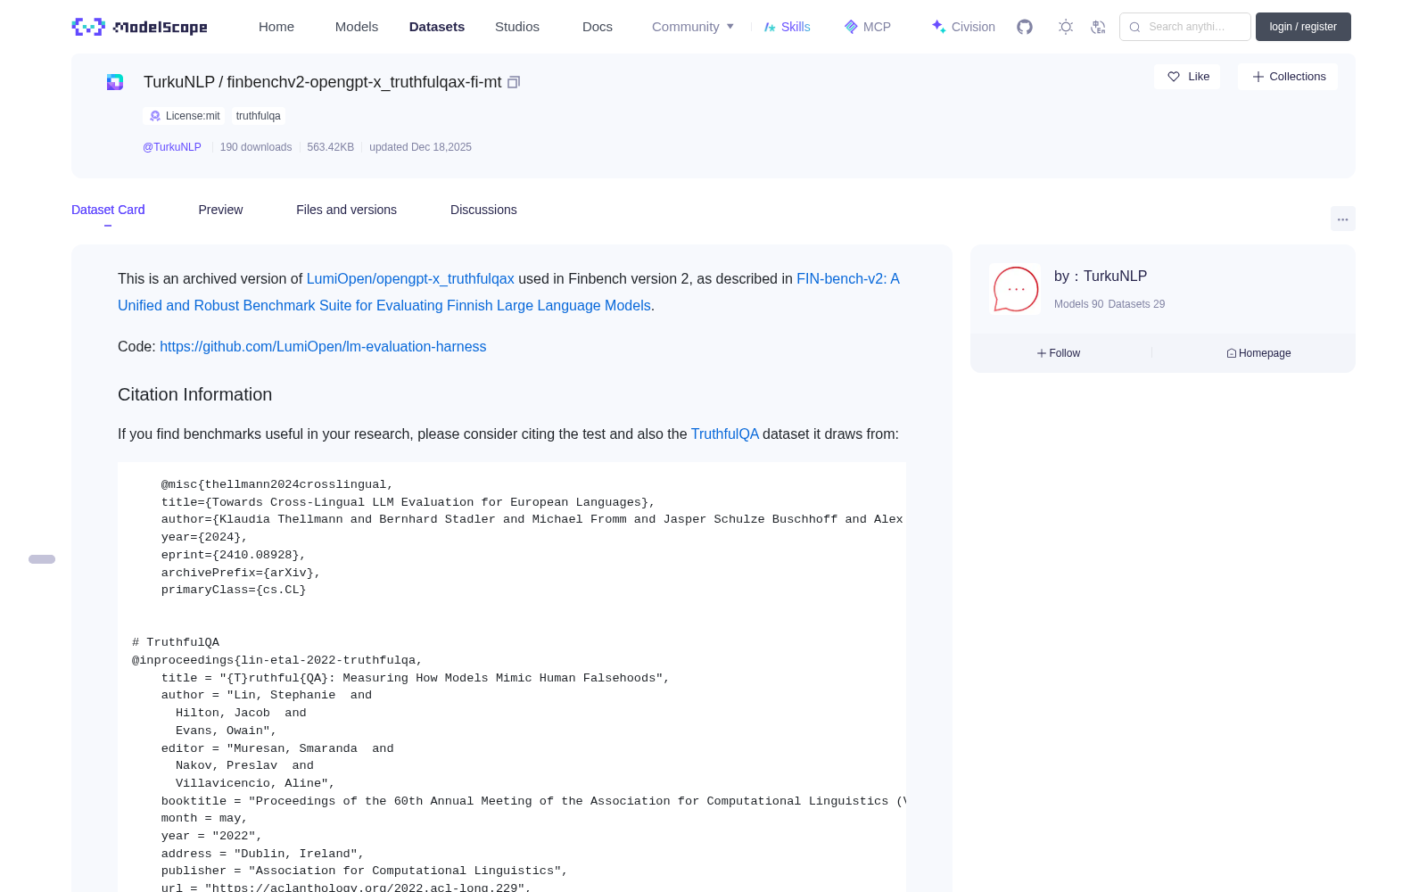Open the MCP link

[x=868, y=27]
